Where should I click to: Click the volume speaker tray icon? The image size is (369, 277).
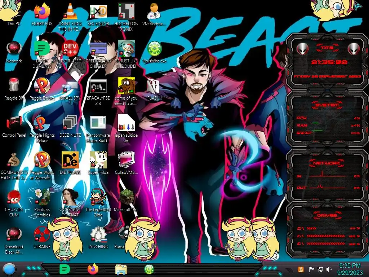coord(329,269)
